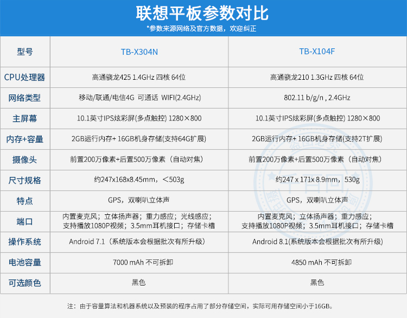This screenshot has width=407, height=318.
Task: Click the title 联想平板参数对比
Action: (x=202, y=13)
